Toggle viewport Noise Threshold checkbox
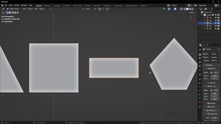The height and width of the screenshot is (124, 221). (211, 73)
